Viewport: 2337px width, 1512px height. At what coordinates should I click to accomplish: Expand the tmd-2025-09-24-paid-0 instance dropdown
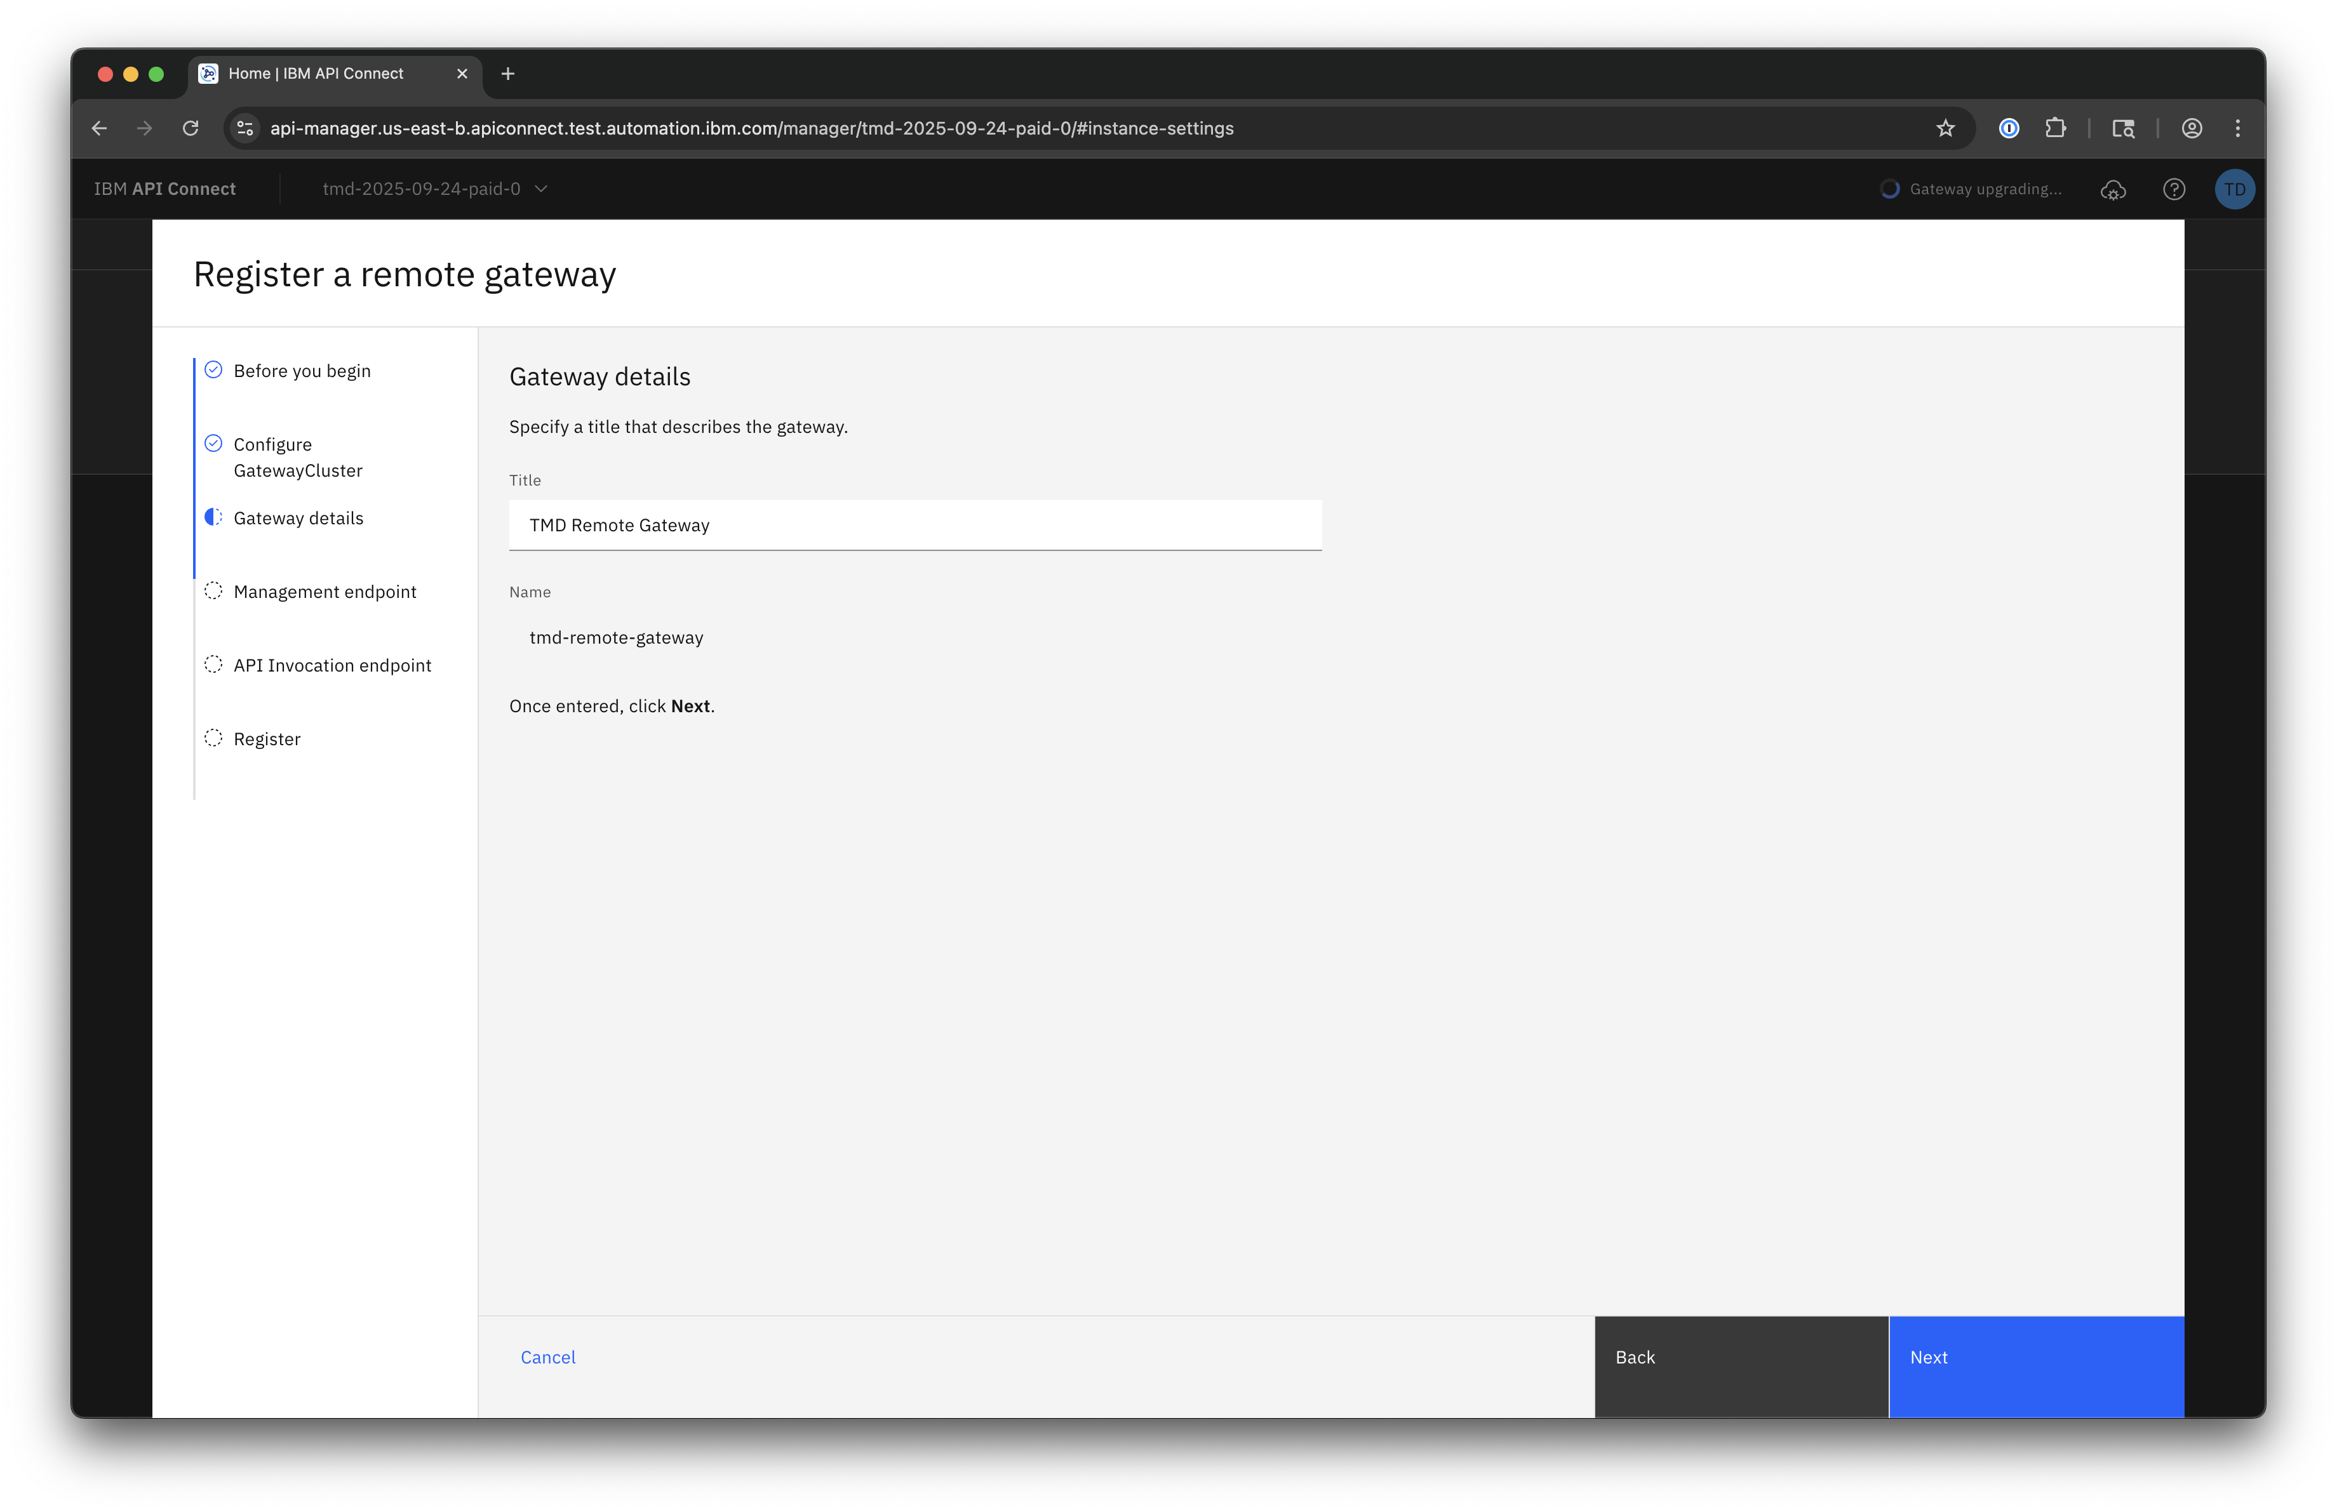435,189
